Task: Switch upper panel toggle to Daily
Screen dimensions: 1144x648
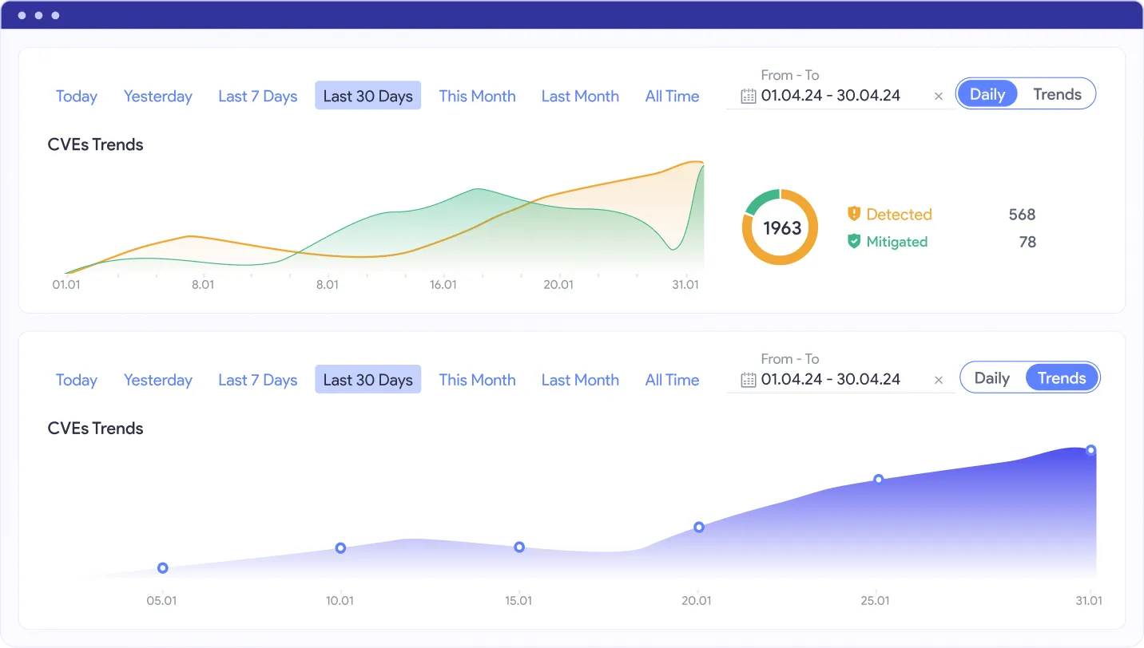Action: tap(987, 94)
